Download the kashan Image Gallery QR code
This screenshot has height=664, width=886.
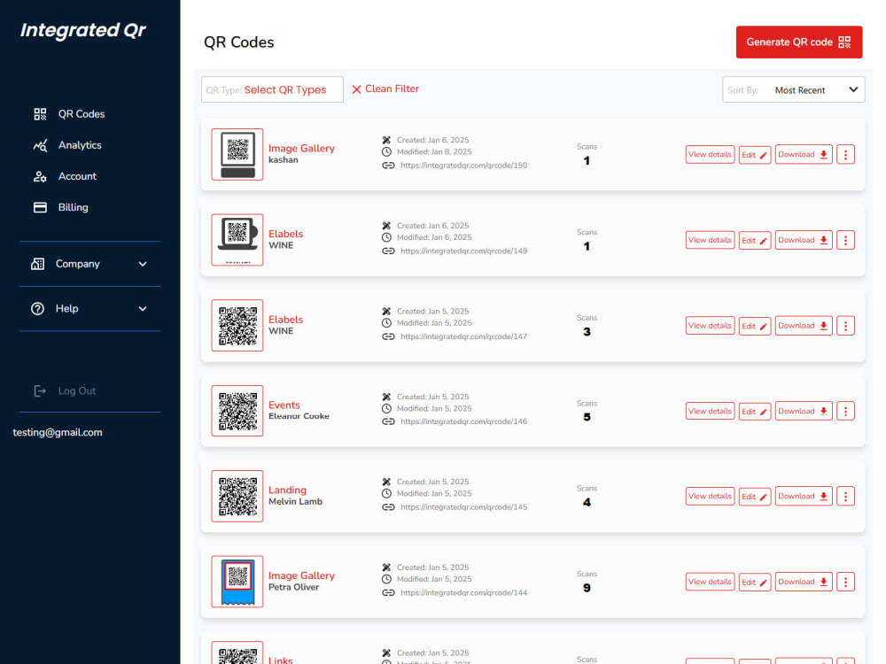point(803,154)
